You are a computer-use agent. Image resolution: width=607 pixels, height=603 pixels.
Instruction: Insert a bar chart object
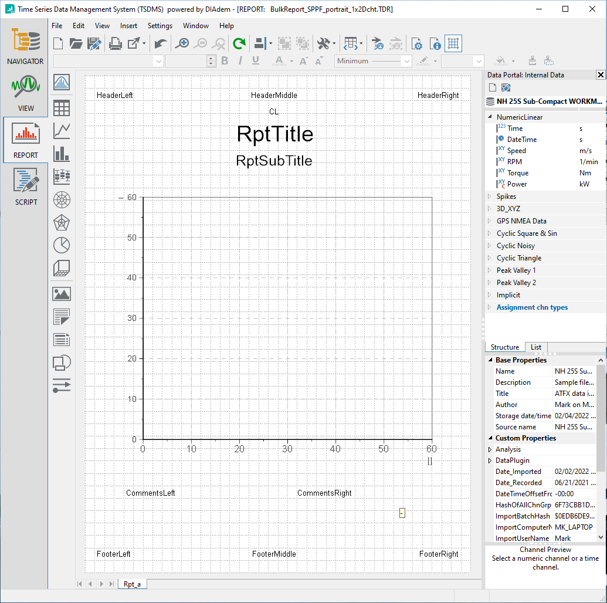pyautogui.click(x=62, y=153)
